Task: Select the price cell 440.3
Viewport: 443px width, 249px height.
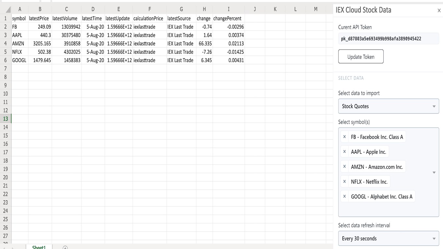Action: point(40,35)
